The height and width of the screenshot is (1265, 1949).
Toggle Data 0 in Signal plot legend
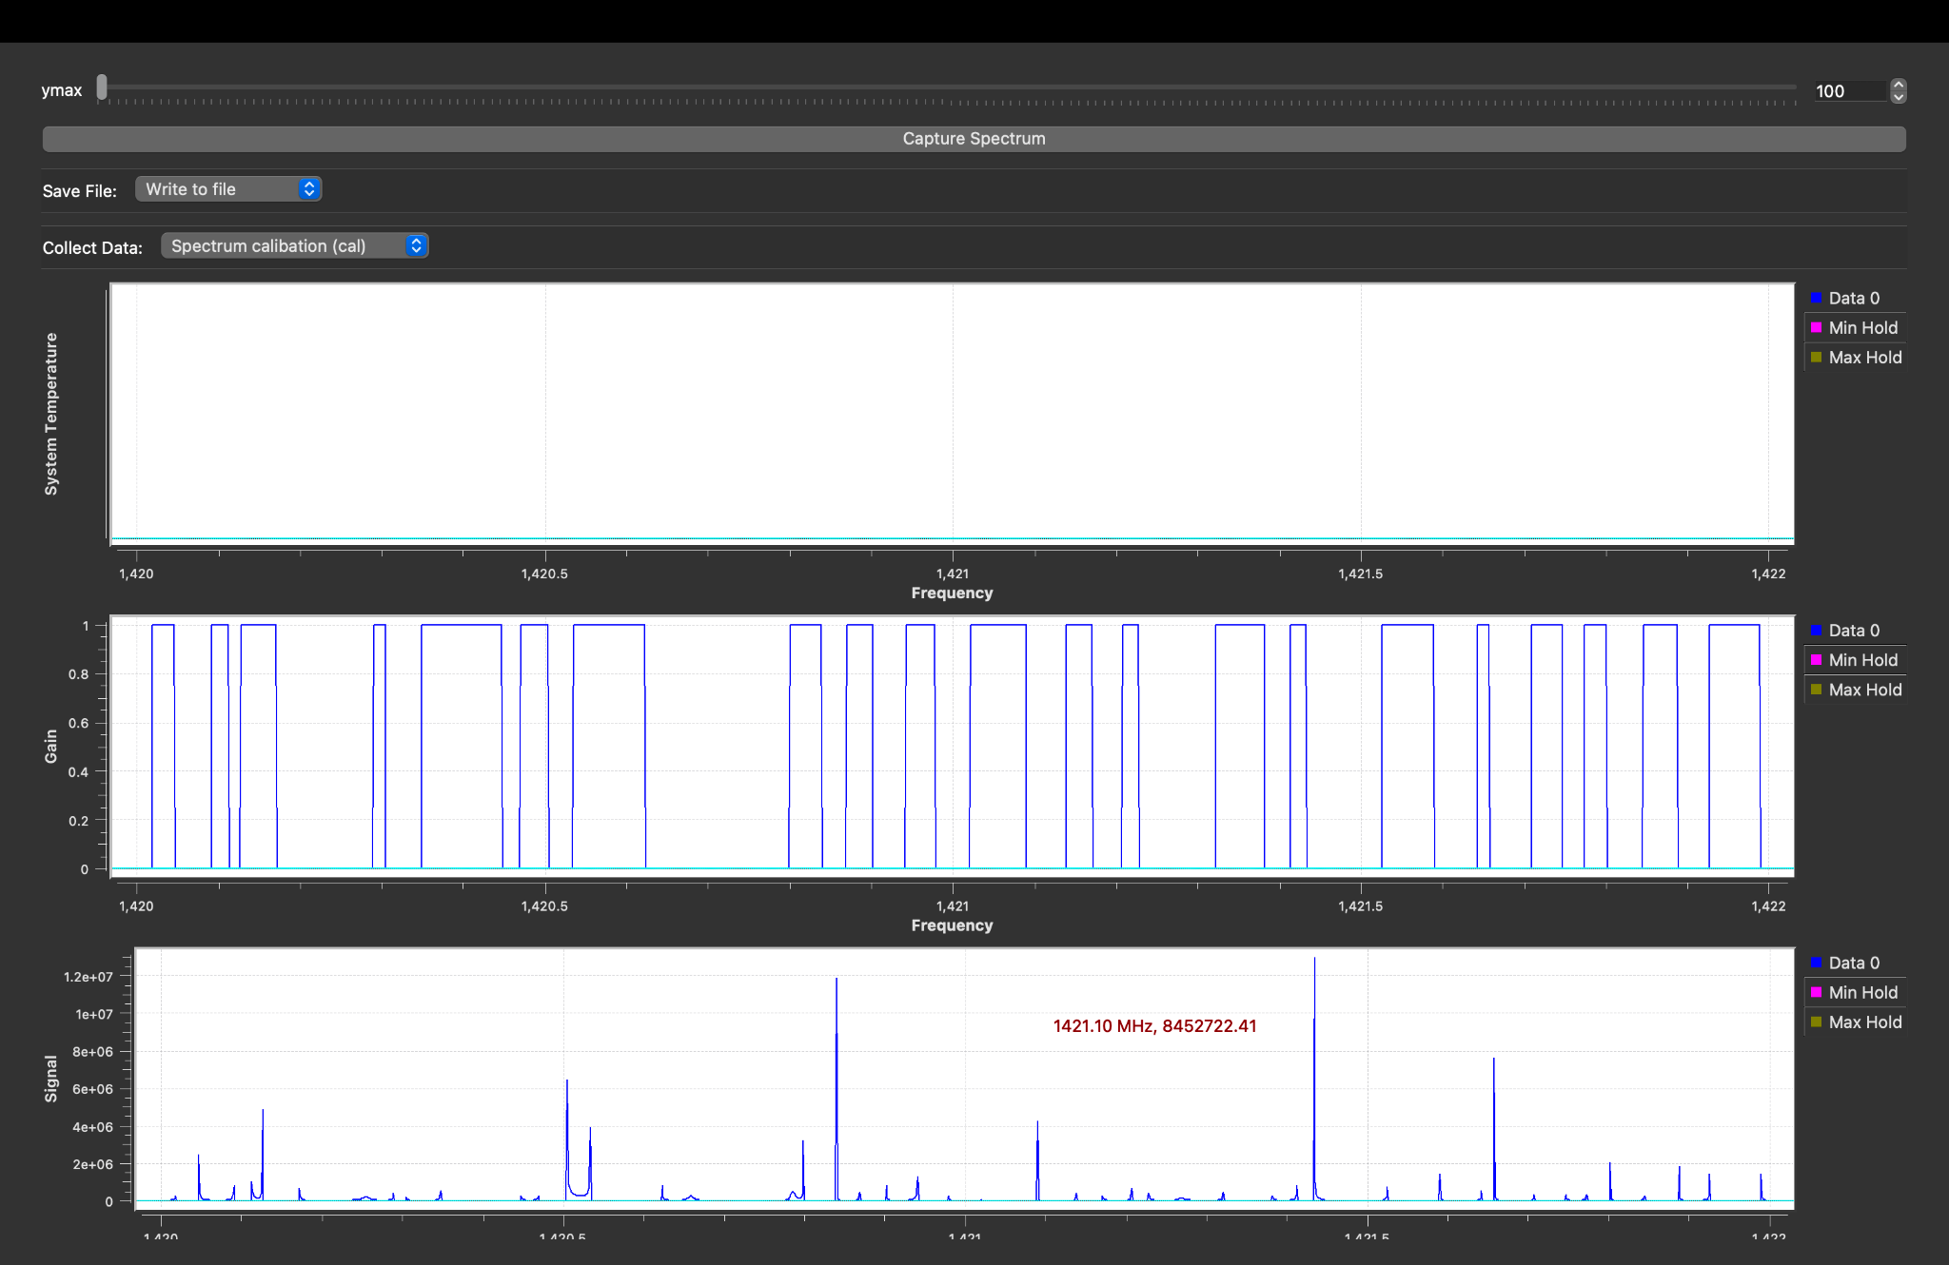(x=1854, y=963)
